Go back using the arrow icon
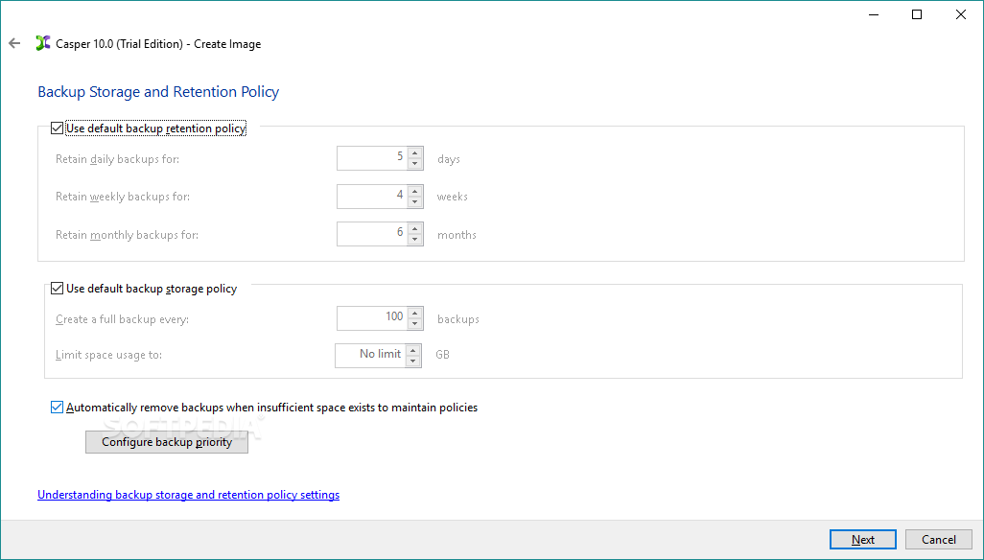This screenshot has height=560, width=984. click(14, 43)
